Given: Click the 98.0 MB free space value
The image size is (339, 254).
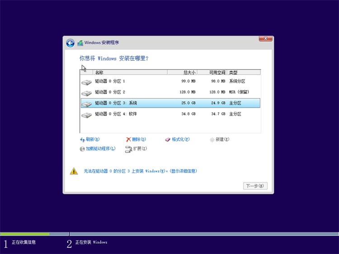Looking at the screenshot, I should pyautogui.click(x=218, y=81).
